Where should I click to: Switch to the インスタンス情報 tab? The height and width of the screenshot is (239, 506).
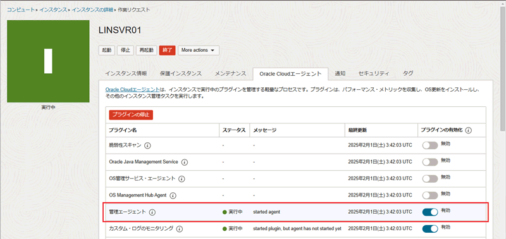126,73
